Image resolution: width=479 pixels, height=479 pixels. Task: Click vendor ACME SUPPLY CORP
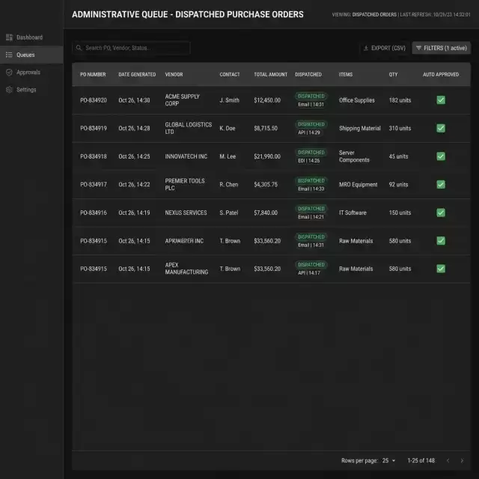183,100
